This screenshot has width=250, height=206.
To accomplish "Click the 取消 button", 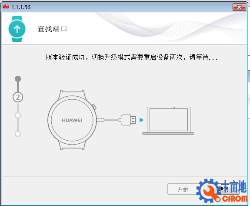I will click(x=224, y=189).
